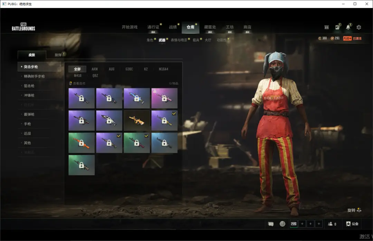The height and width of the screenshot is (241, 373).
Task: Click the G-Coin balance icon showing 160
Action: (x=320, y=38)
